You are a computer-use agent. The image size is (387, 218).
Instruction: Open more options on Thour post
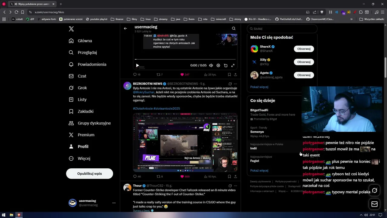pyautogui.click(x=236, y=186)
